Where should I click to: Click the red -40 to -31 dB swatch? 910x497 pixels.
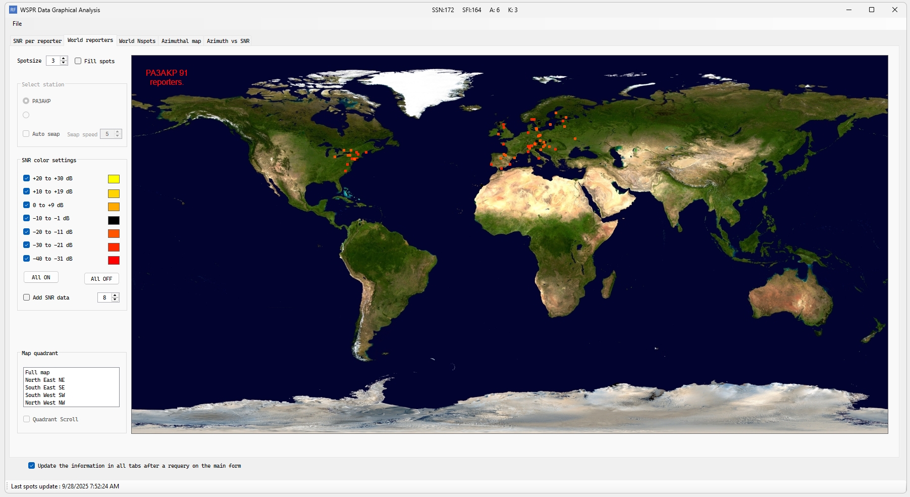(x=114, y=260)
